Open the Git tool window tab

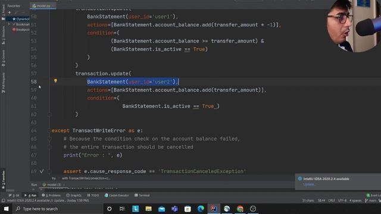[14, 196]
